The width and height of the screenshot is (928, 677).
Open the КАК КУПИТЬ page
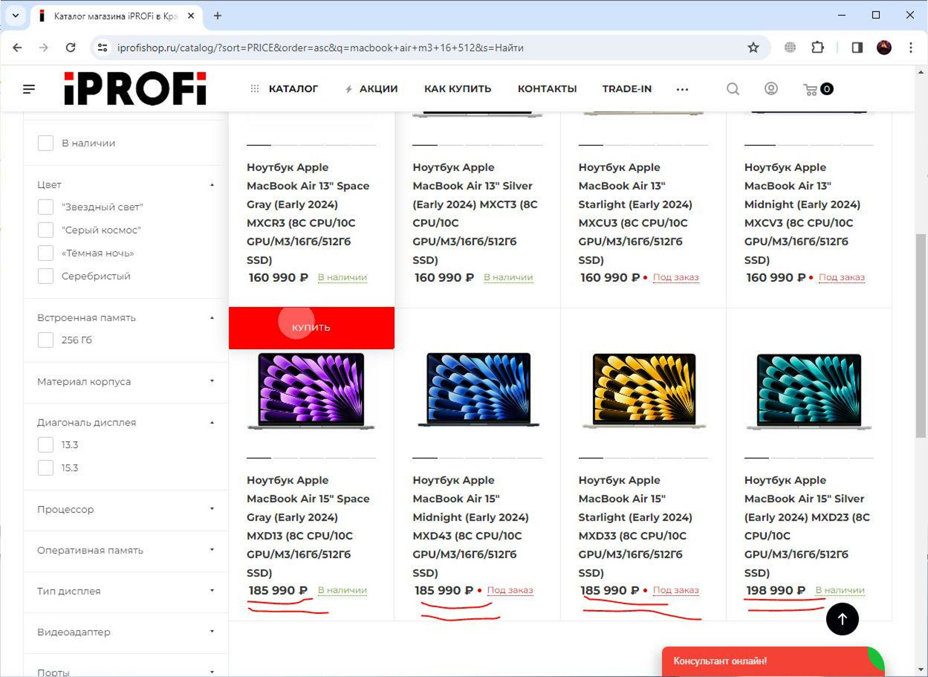tap(458, 89)
